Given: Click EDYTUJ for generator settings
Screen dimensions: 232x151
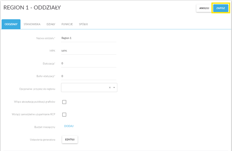Looking at the screenshot, I should coord(70,140).
